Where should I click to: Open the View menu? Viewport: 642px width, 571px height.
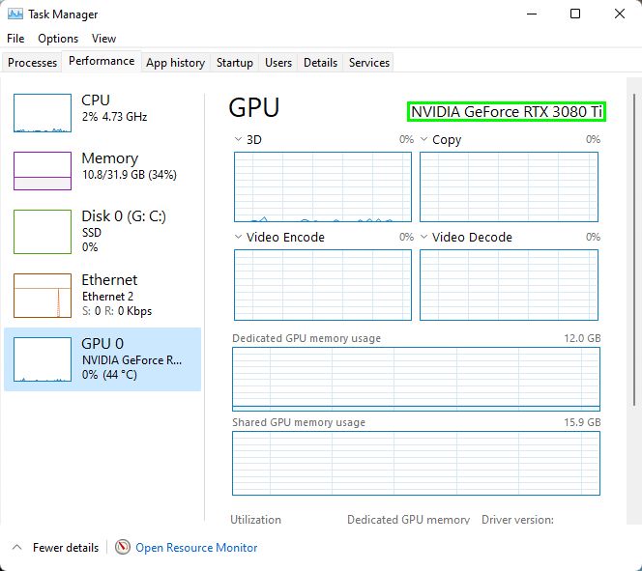[103, 39]
